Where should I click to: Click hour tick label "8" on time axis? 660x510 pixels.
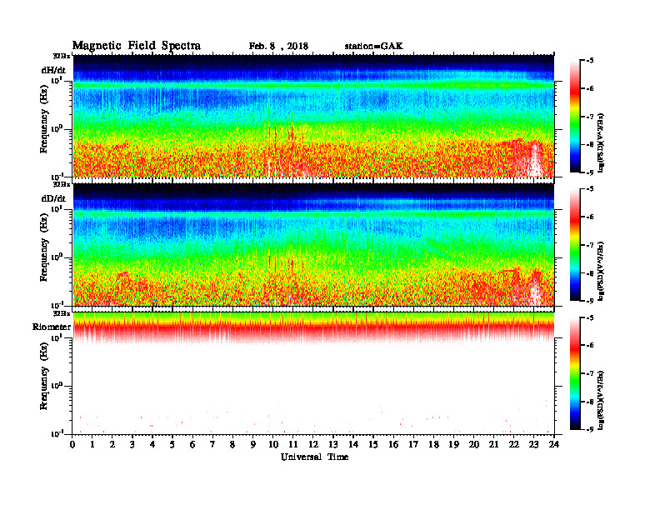232,445
